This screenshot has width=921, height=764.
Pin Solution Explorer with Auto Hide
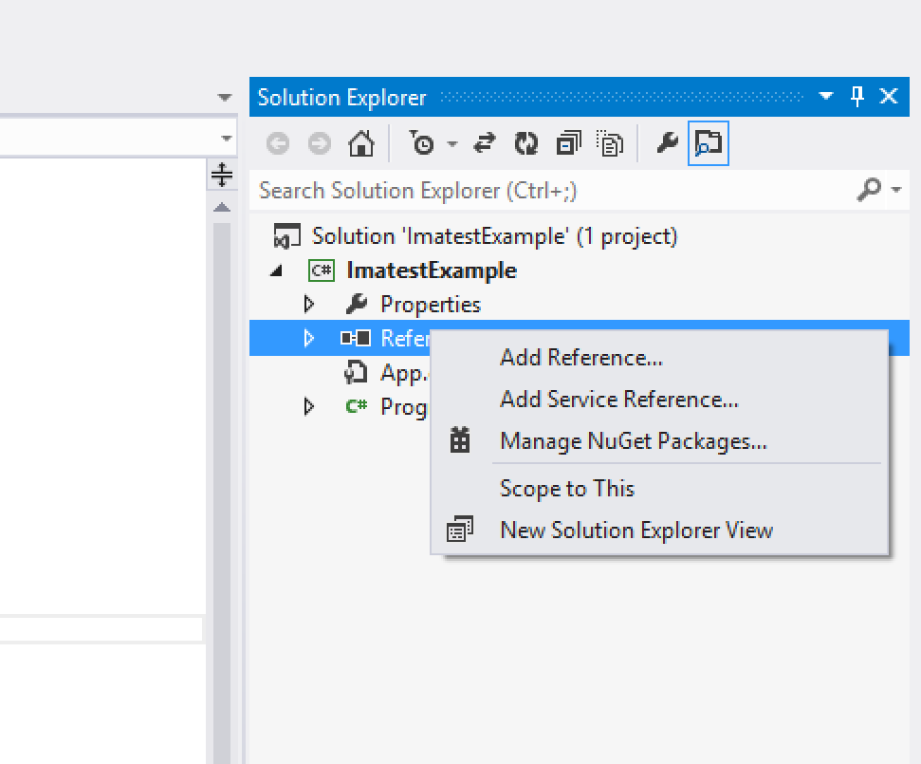pyautogui.click(x=857, y=96)
